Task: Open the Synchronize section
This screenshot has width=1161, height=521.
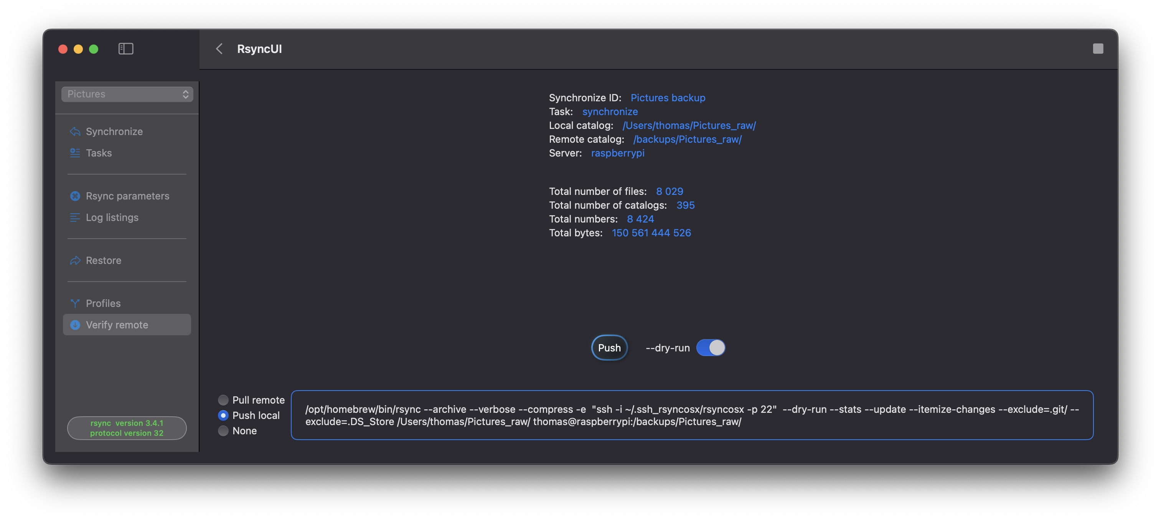Action: click(127, 132)
